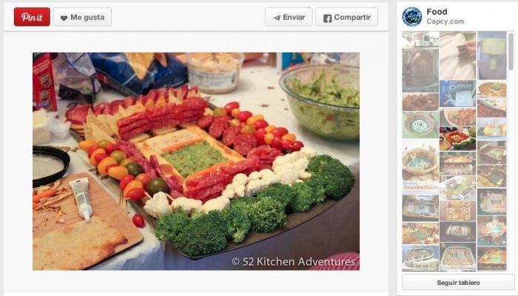Open the Food board title link
518x296 pixels.
pyautogui.click(x=437, y=12)
